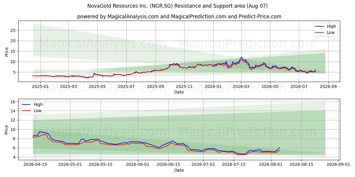Click the March 2026 price peak on the top chart
The height and width of the screenshot is (177, 355).
coord(242,57)
